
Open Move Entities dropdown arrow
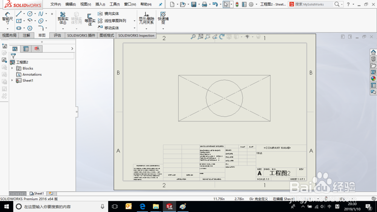click(x=135, y=28)
